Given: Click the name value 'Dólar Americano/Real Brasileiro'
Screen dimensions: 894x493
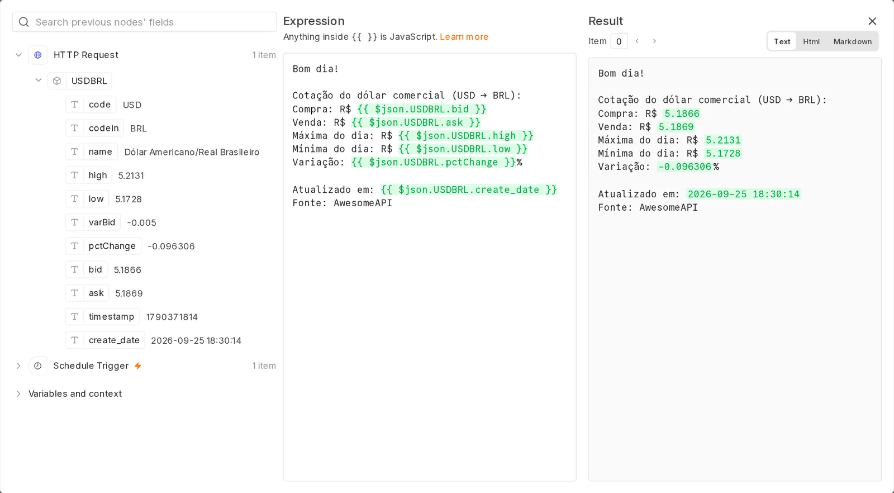Looking at the screenshot, I should [x=192, y=152].
